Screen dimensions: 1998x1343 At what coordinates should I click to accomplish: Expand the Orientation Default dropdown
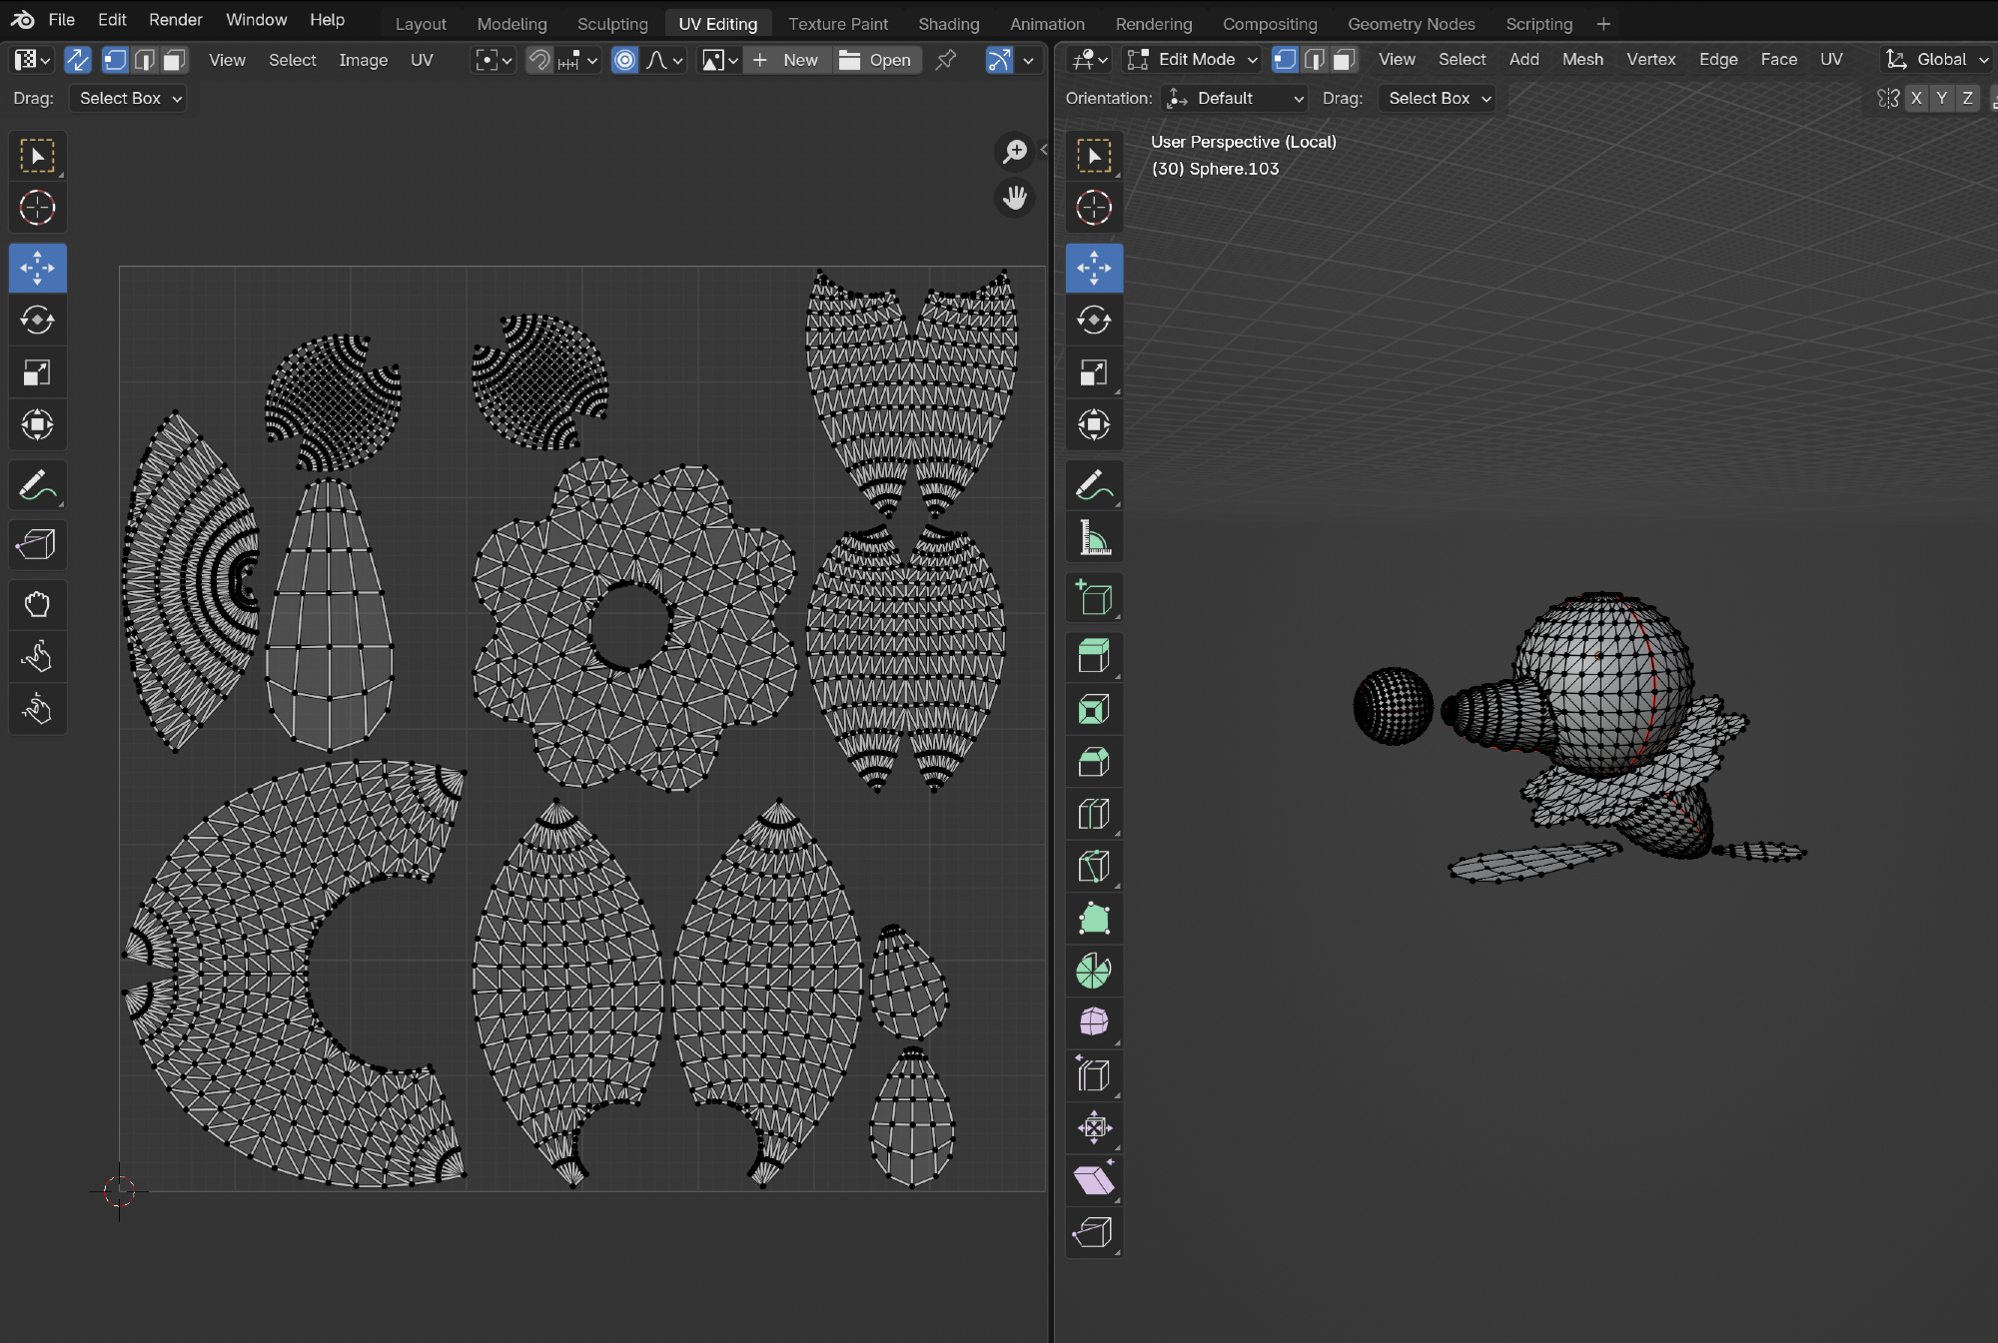1236,98
